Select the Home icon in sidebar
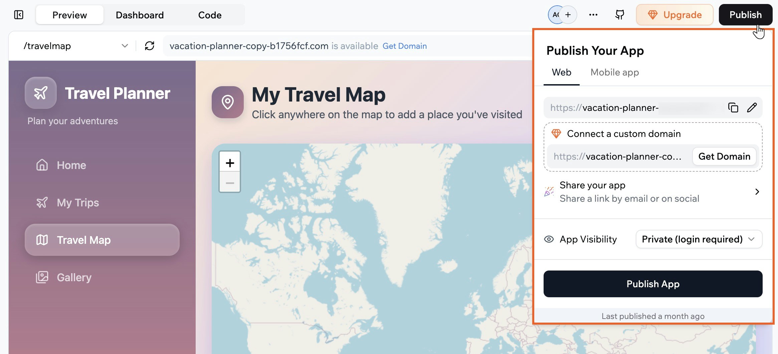Image resolution: width=778 pixels, height=354 pixels. pos(42,165)
